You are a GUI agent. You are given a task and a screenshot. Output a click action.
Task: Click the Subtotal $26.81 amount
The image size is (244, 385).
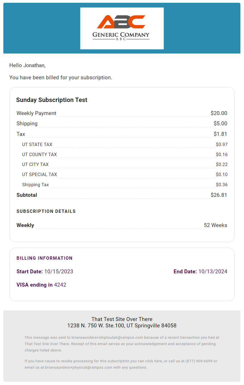[x=219, y=195]
